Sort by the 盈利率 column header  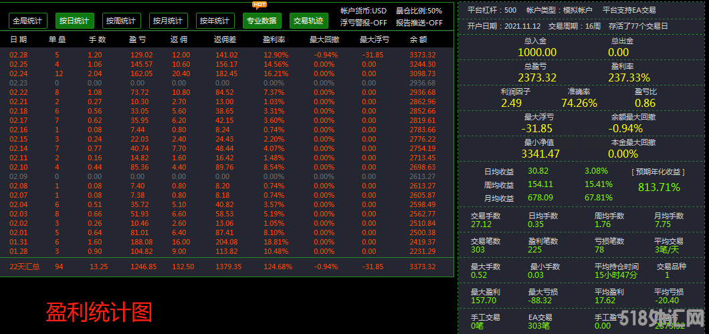(276, 40)
